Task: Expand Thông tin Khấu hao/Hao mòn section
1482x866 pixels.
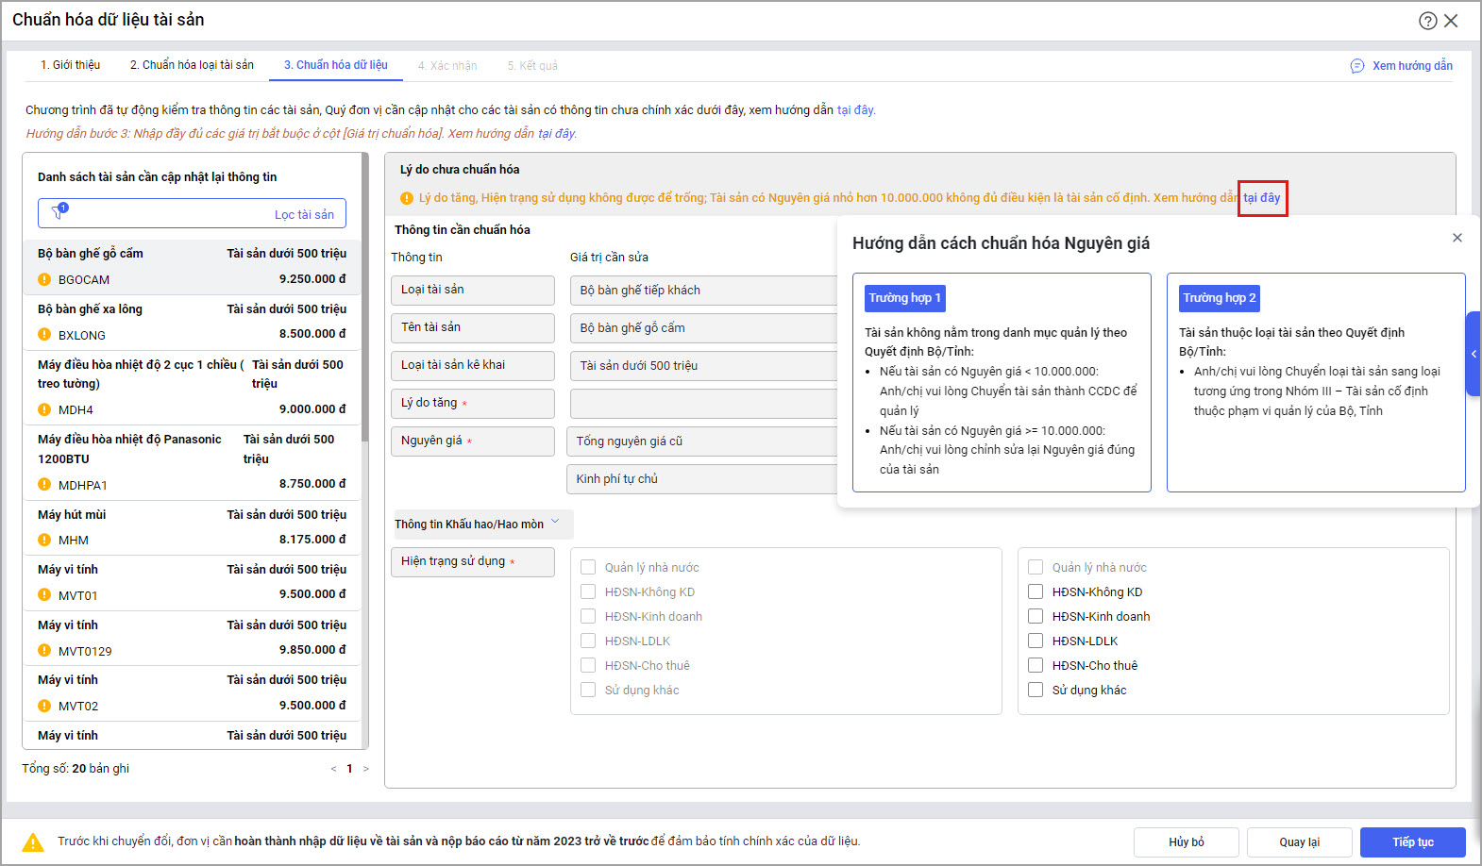Action: tap(555, 523)
